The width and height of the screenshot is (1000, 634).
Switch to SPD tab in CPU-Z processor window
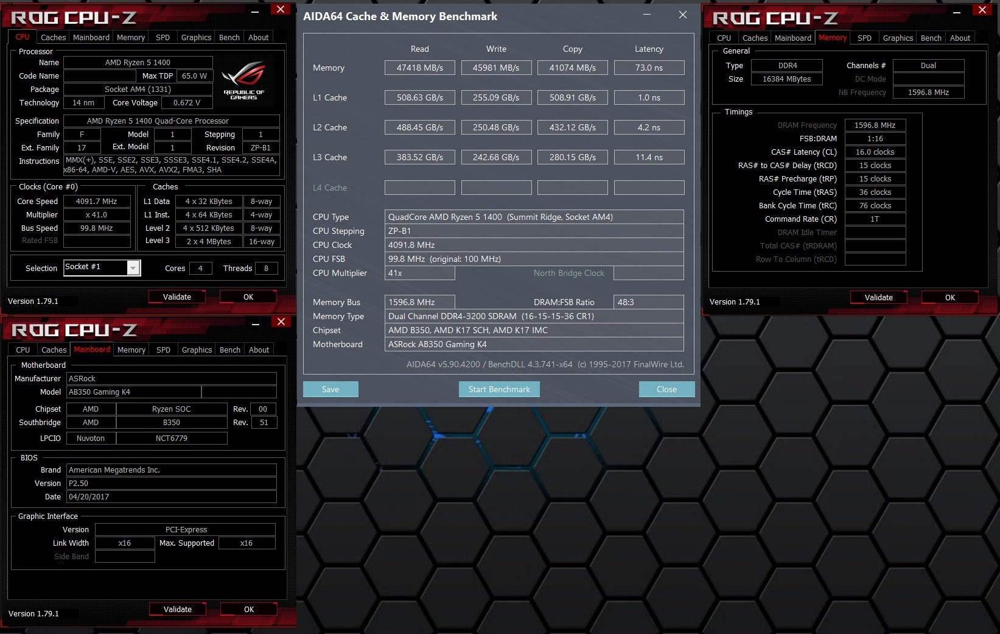[163, 37]
